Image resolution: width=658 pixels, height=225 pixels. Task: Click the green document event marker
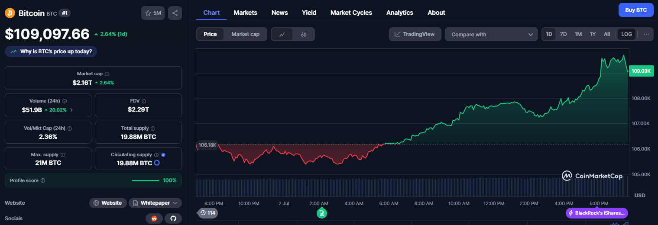pyautogui.click(x=321, y=213)
